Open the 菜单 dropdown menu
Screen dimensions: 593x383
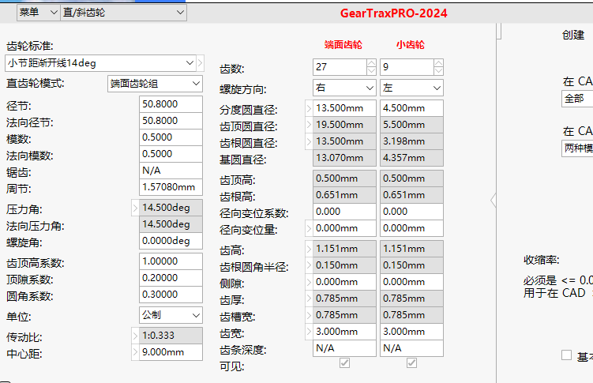click(x=38, y=13)
